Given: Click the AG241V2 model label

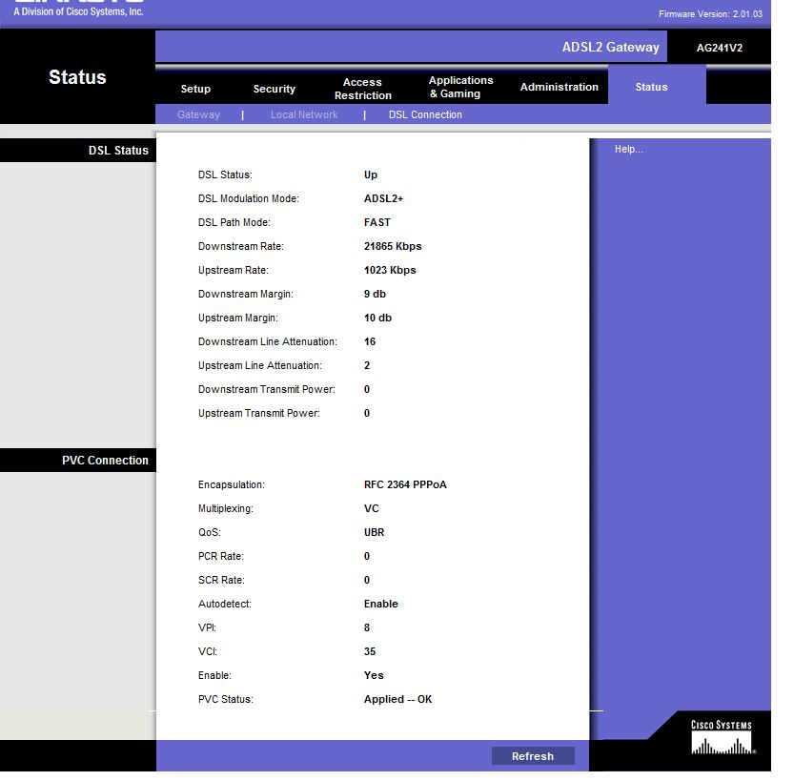Looking at the screenshot, I should pos(719,48).
